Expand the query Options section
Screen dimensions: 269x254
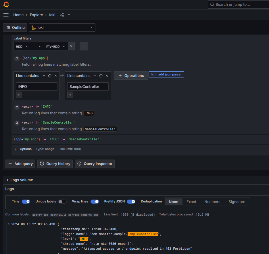click(x=16, y=149)
